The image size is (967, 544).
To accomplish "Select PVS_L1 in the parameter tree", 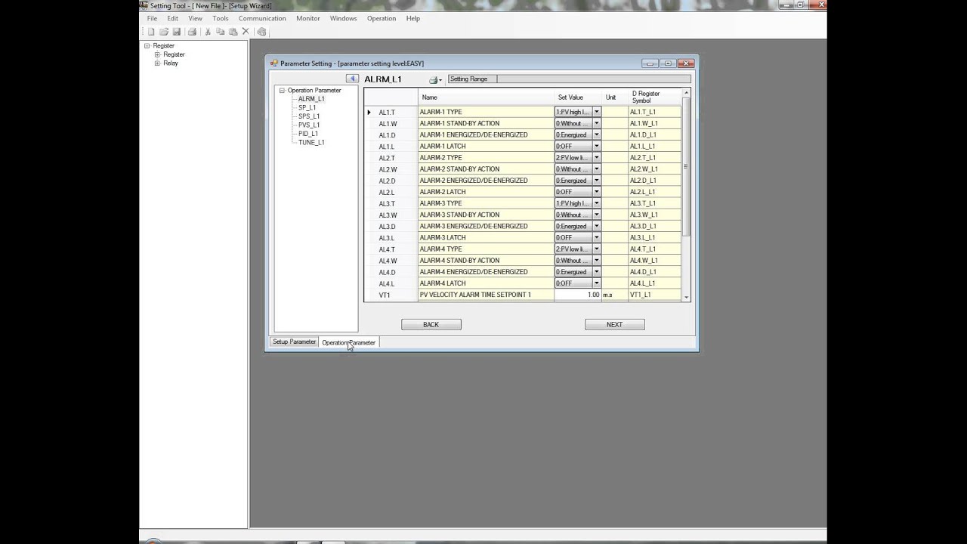I will 309,125.
